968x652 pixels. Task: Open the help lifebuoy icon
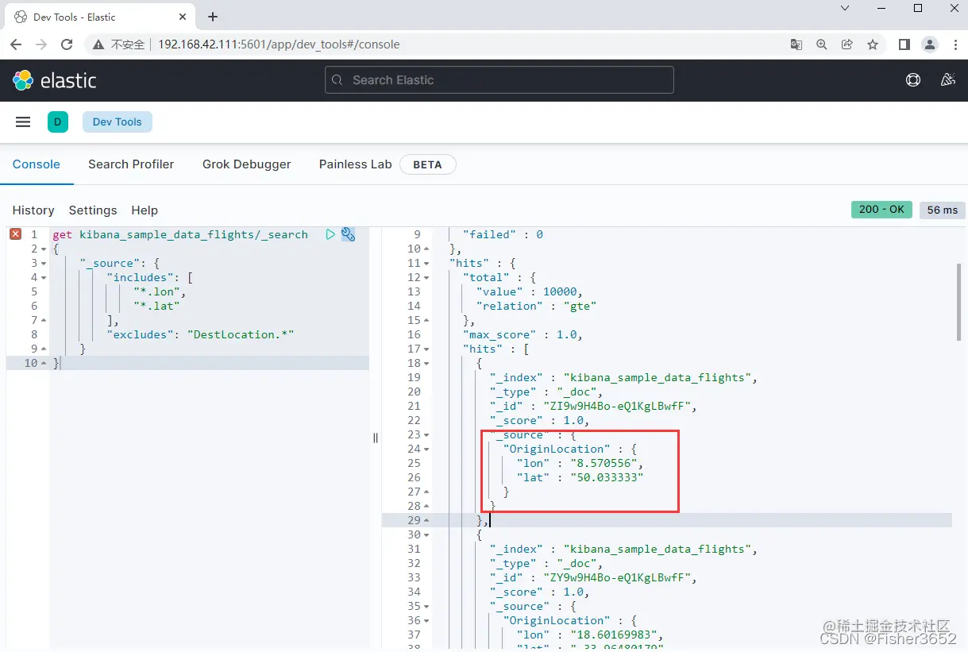coord(913,80)
